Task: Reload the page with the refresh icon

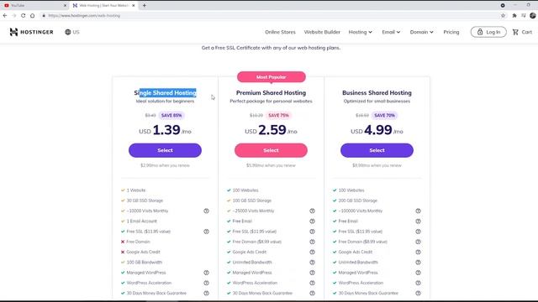Action: point(23,15)
